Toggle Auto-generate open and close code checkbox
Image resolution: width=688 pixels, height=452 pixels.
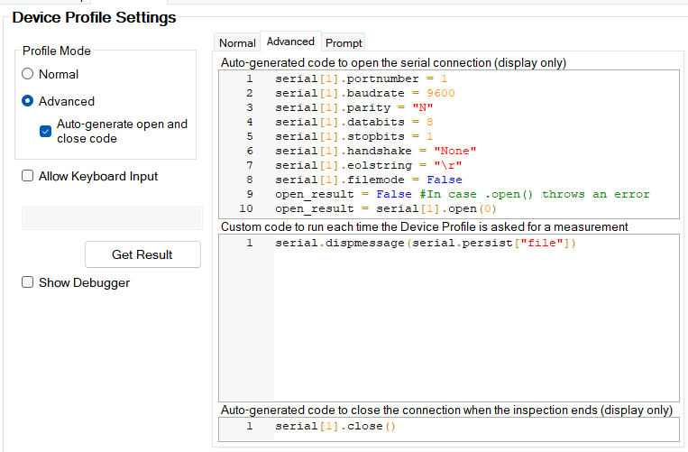pyautogui.click(x=45, y=131)
